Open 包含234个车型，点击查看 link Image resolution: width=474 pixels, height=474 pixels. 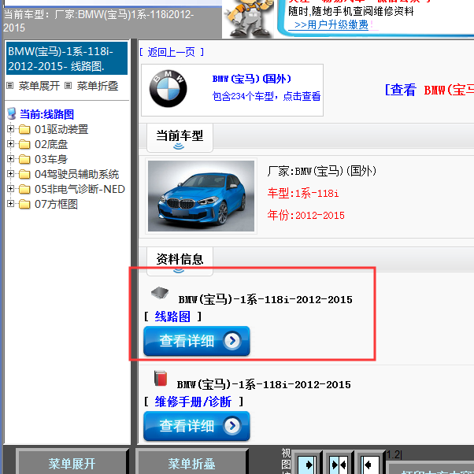point(266,96)
